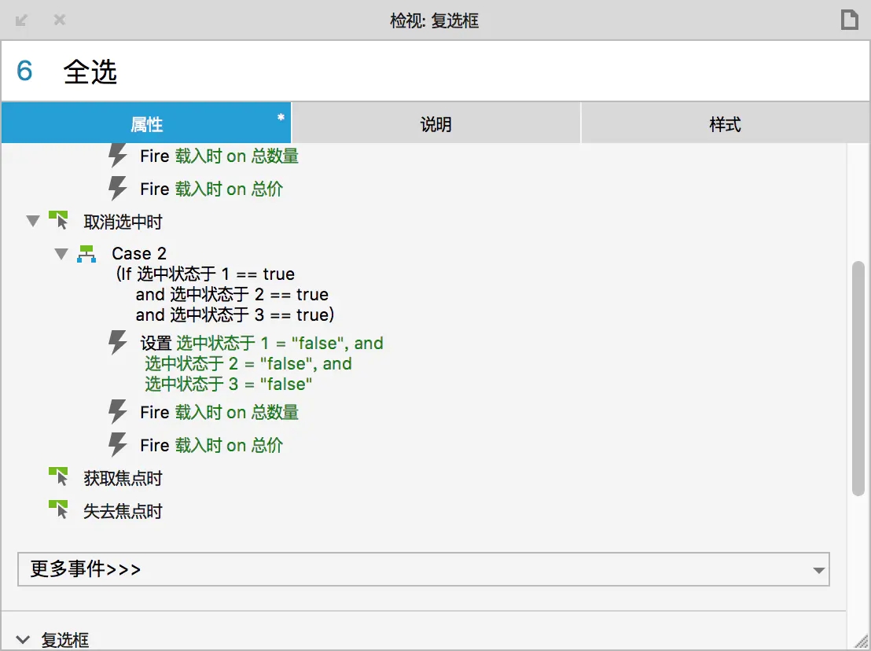This screenshot has height=651, width=871.
Task: Click the page/document icon in the title bar
Action: coord(850,19)
